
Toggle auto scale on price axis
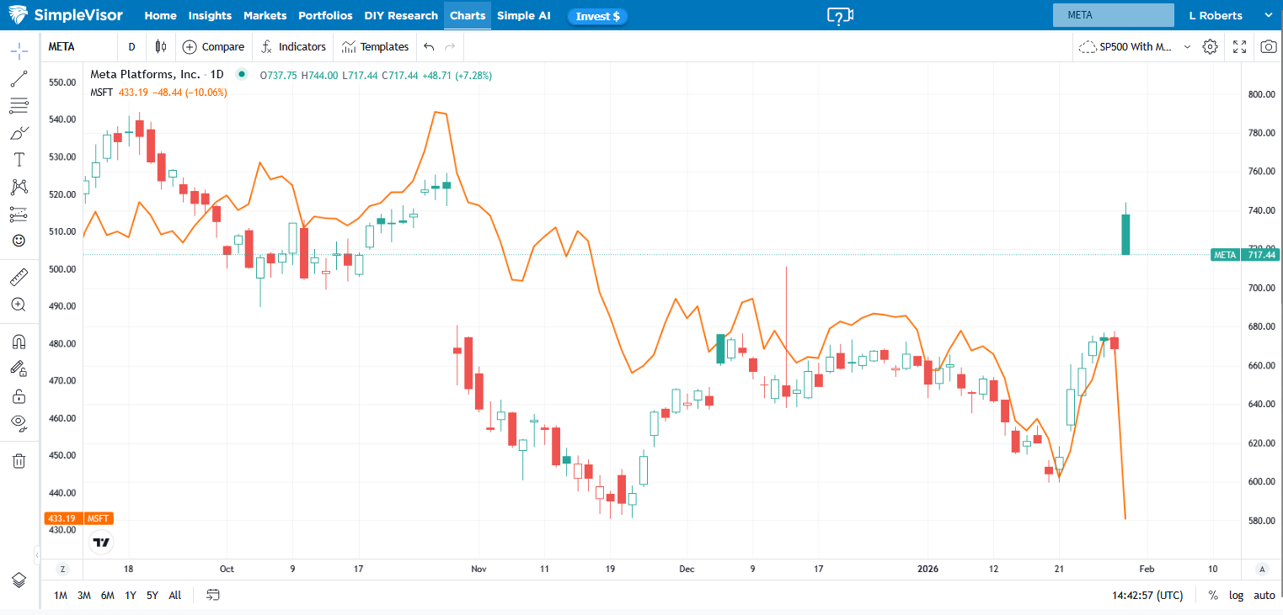1264,596
